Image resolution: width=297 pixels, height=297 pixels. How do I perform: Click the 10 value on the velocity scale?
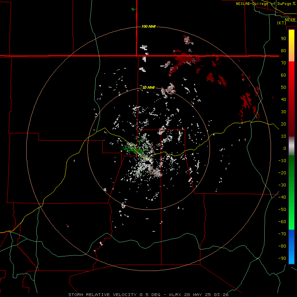click(283, 136)
